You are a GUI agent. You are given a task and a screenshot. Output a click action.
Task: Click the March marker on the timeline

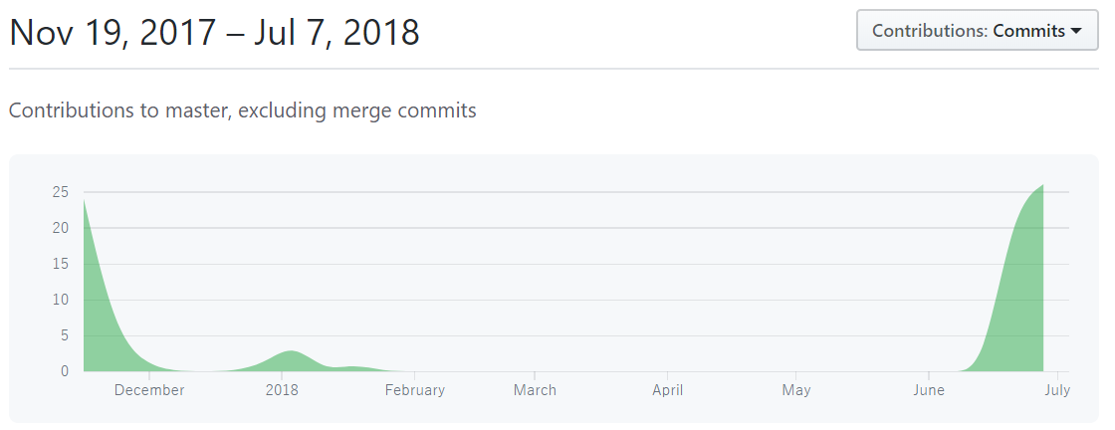point(535,390)
